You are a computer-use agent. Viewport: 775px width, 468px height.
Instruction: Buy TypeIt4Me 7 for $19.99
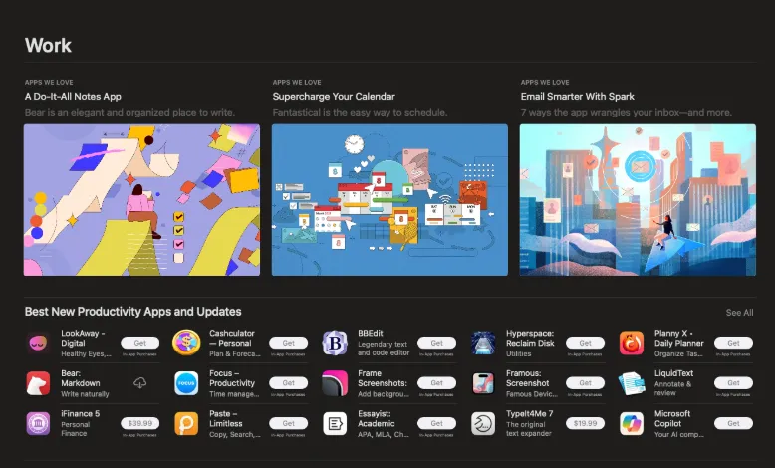pyautogui.click(x=585, y=423)
